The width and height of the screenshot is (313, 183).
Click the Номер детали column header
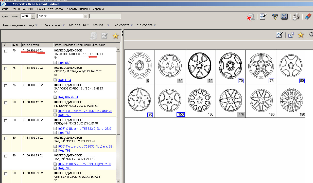click(x=37, y=45)
